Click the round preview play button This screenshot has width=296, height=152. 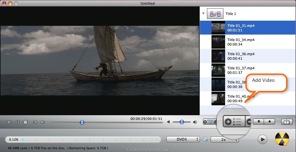262,140
